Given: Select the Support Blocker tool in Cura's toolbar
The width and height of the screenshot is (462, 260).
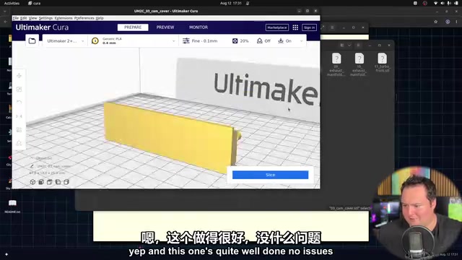Looking at the screenshot, I should [19, 143].
